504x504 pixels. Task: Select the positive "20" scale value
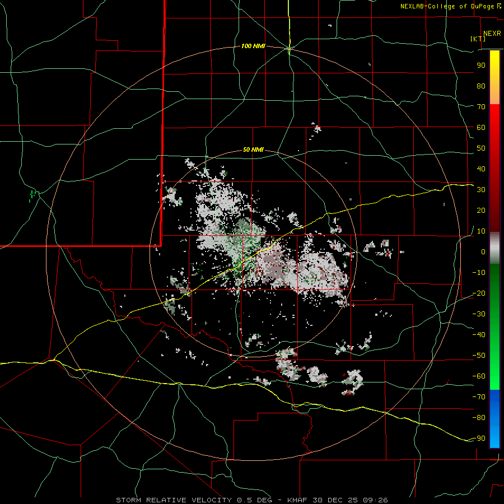pyautogui.click(x=481, y=211)
